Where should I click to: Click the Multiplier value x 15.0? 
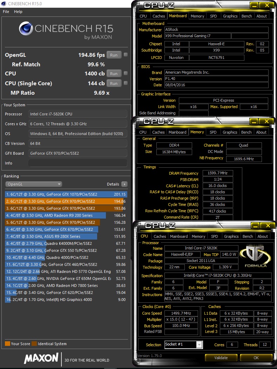click(181, 319)
